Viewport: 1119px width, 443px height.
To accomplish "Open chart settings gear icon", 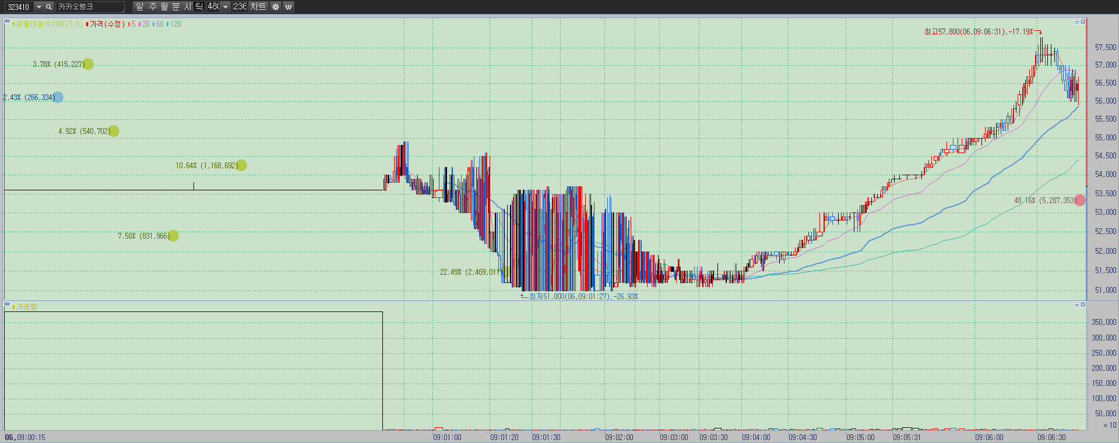I will pos(276,7).
